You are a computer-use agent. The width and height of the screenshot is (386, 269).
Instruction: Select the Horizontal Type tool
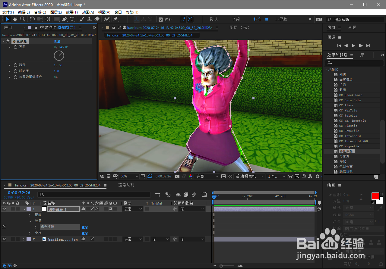tap(72, 19)
